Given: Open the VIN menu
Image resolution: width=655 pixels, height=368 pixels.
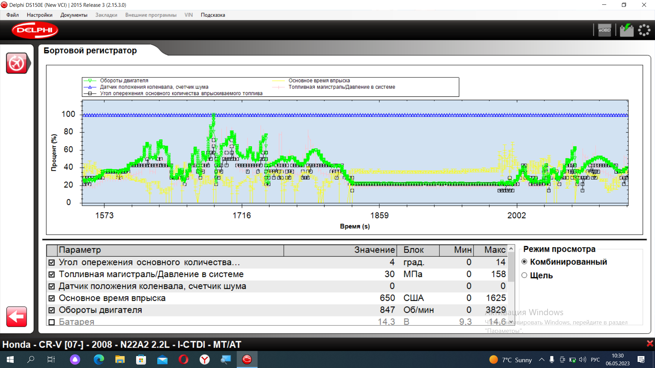Looking at the screenshot, I should pyautogui.click(x=189, y=15).
